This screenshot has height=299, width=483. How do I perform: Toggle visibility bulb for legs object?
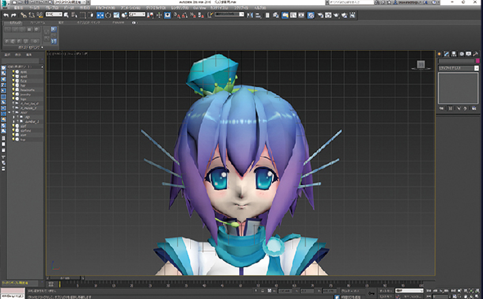click(13, 99)
